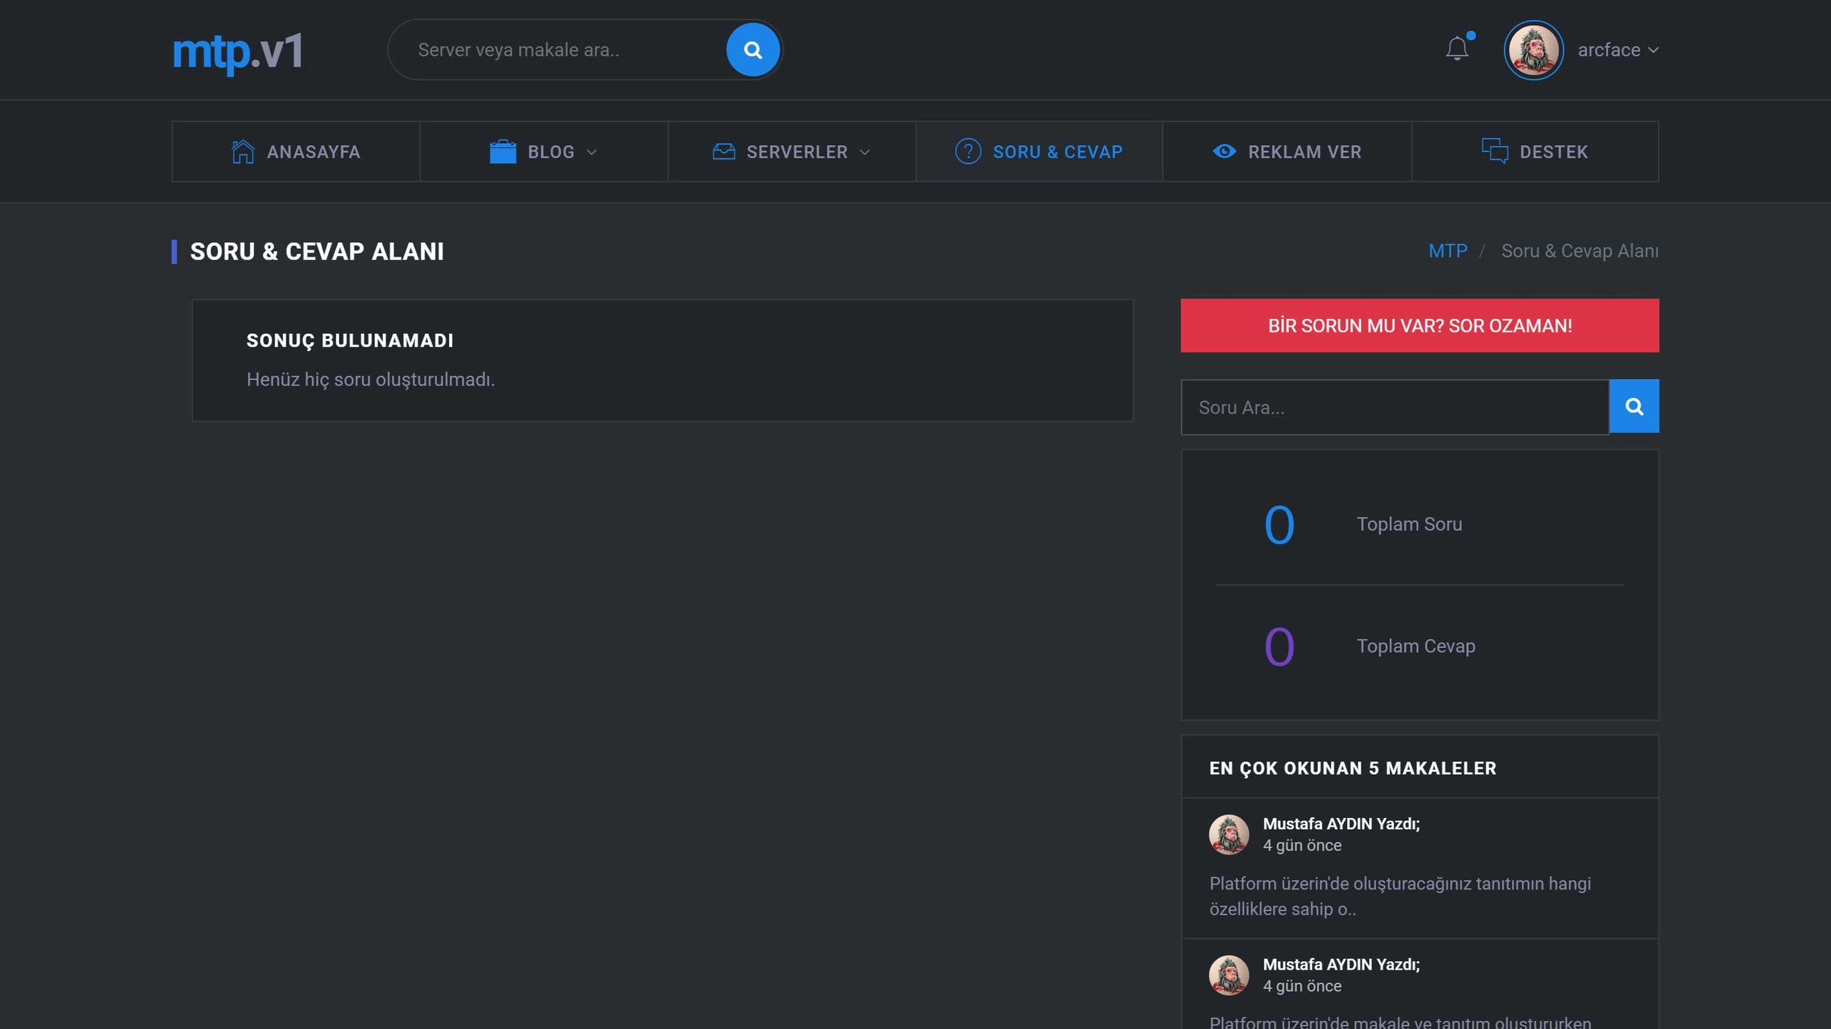Click the home icon beside Anasayfa
Screen dimensions: 1831x1029
point(243,152)
